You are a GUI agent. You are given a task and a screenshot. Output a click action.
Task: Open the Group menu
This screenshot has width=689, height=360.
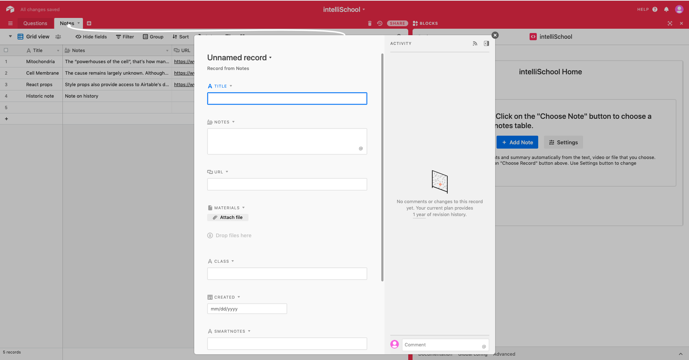pos(153,37)
